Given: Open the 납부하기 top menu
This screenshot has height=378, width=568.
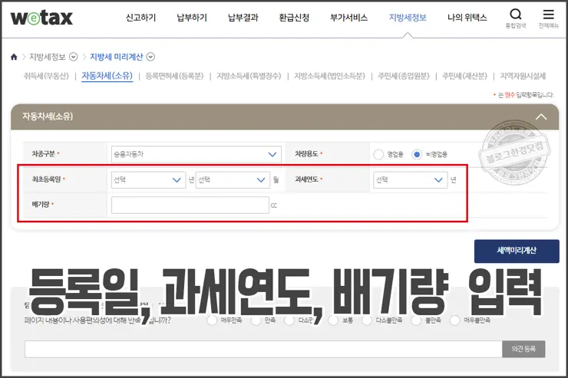Looking at the screenshot, I should click(x=192, y=18).
